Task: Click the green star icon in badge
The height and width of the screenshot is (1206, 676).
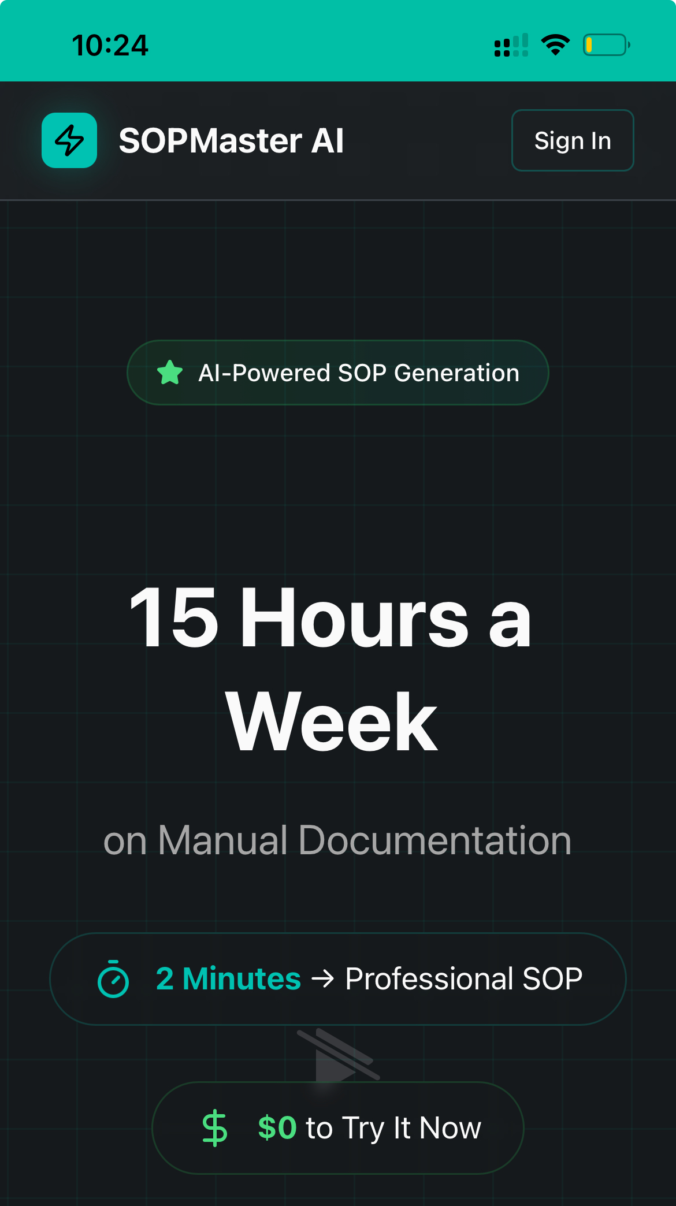Action: click(x=170, y=373)
